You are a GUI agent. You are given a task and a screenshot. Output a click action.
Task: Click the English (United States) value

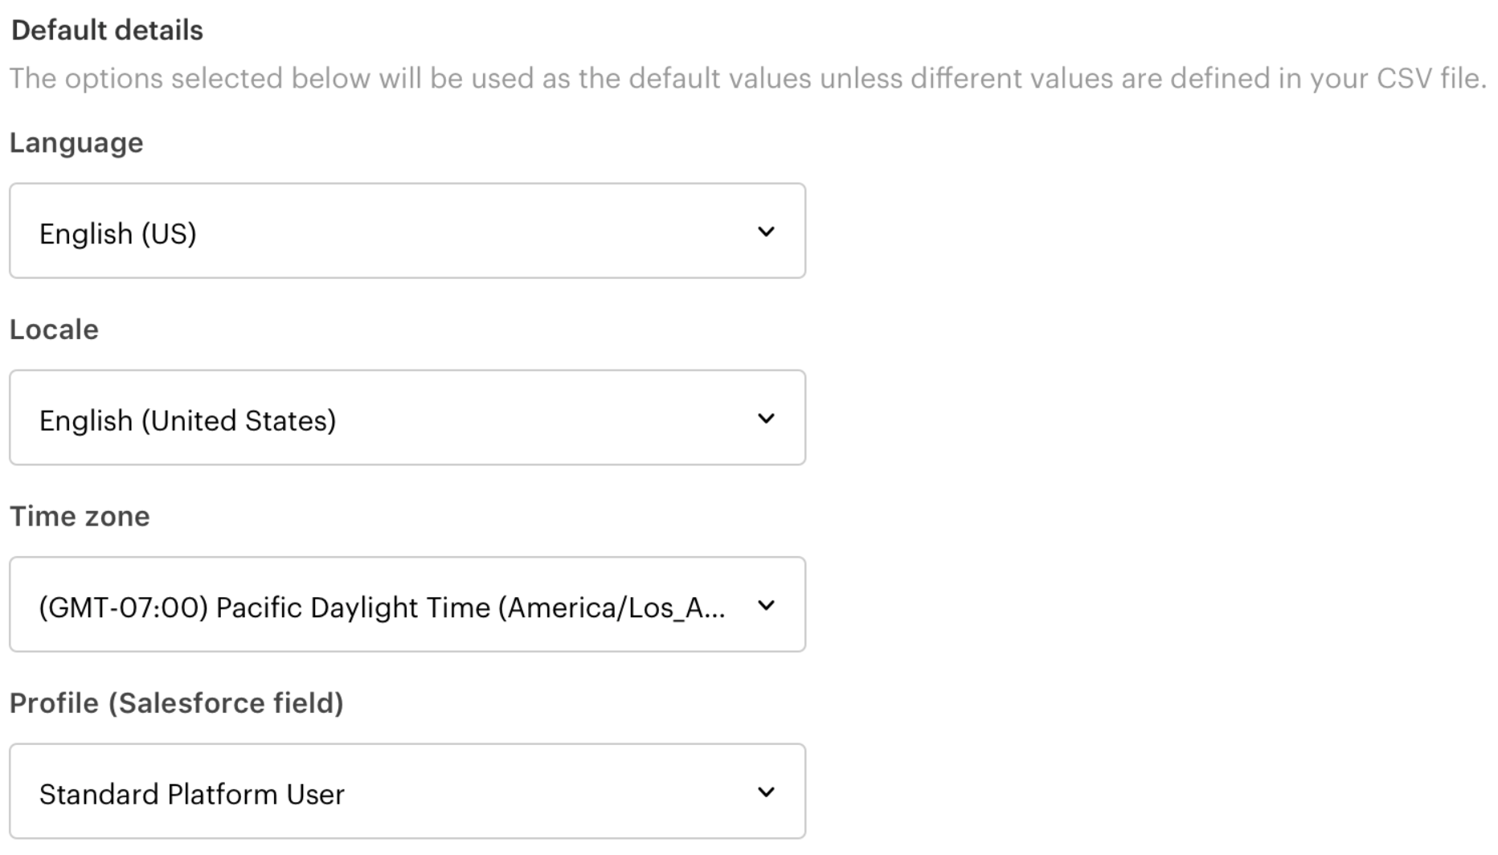188,421
